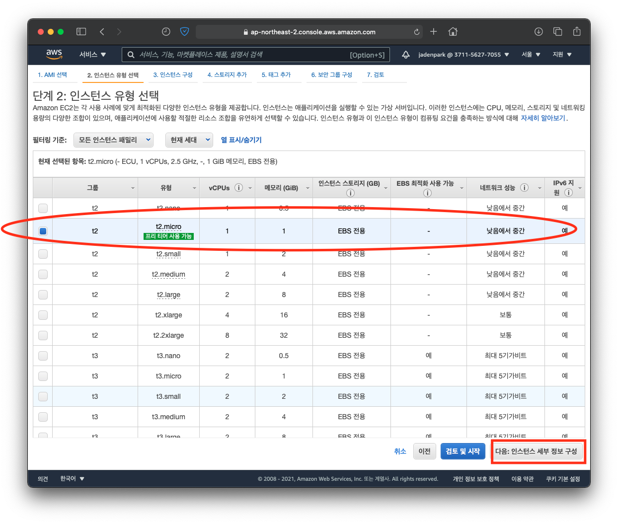Screen dimensions: 618x524
Task: Check the t2.nano row checkbox
Action: pos(43,208)
